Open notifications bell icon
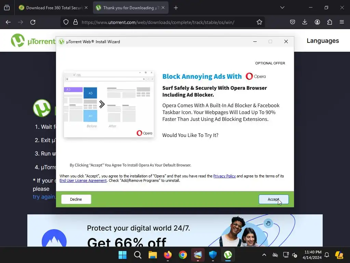This screenshot has height=263, width=350. (x=327, y=255)
